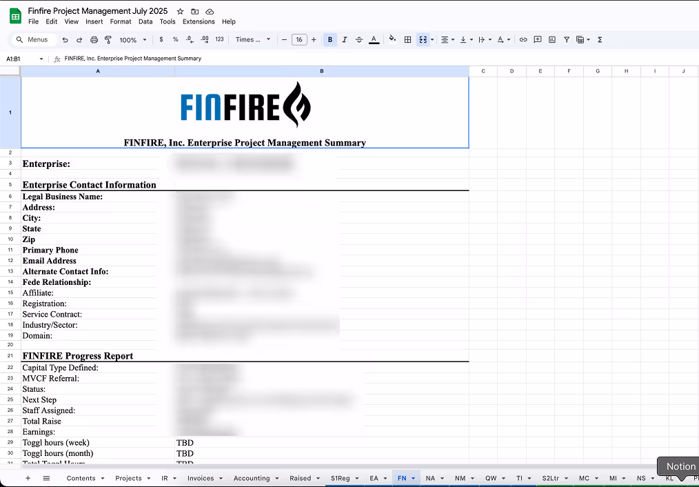Screen dimensions: 699x487
Task: Open the fill color paint bucket
Action: [x=392, y=40]
